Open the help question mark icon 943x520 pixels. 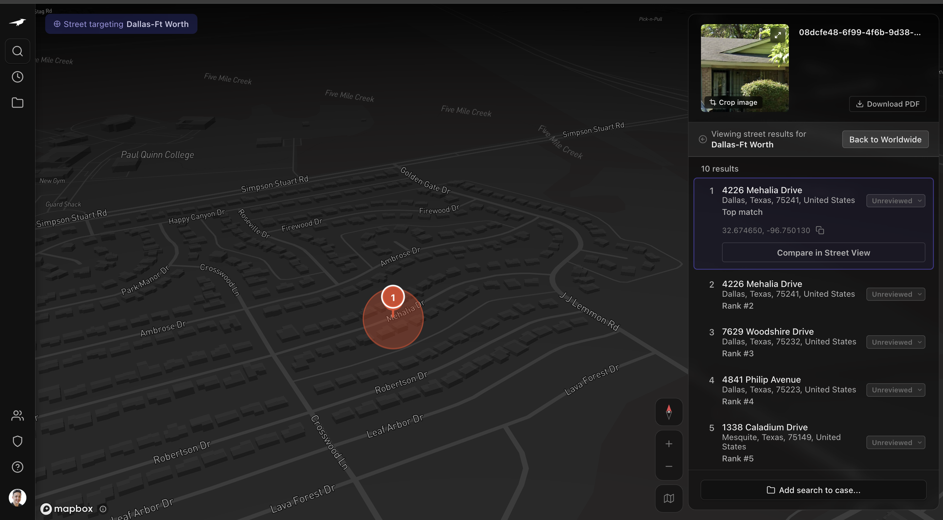pyautogui.click(x=18, y=467)
